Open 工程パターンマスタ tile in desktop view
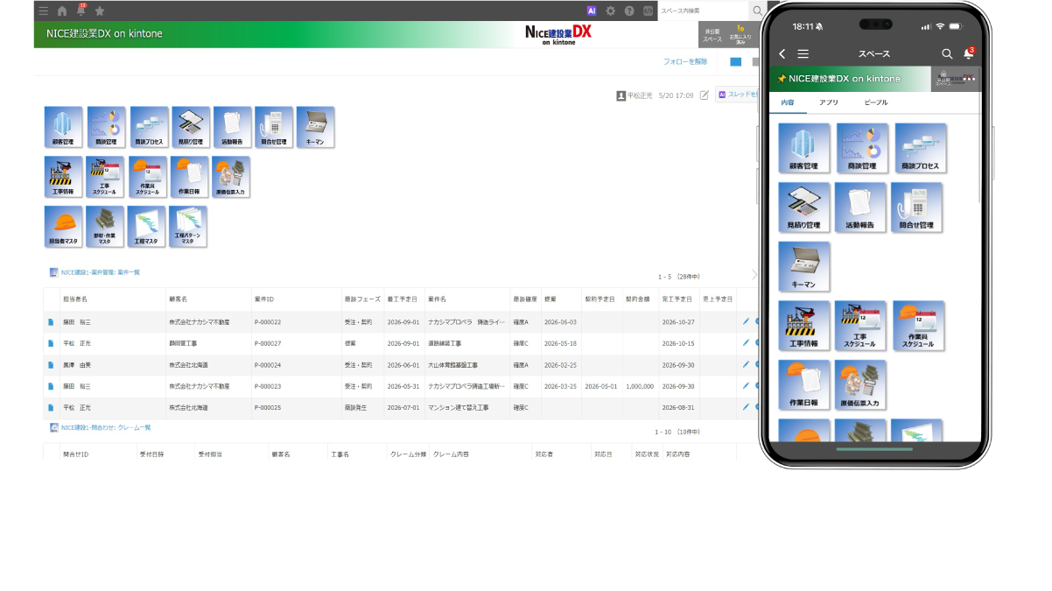Screen dimensions: 1052x591 (188, 227)
